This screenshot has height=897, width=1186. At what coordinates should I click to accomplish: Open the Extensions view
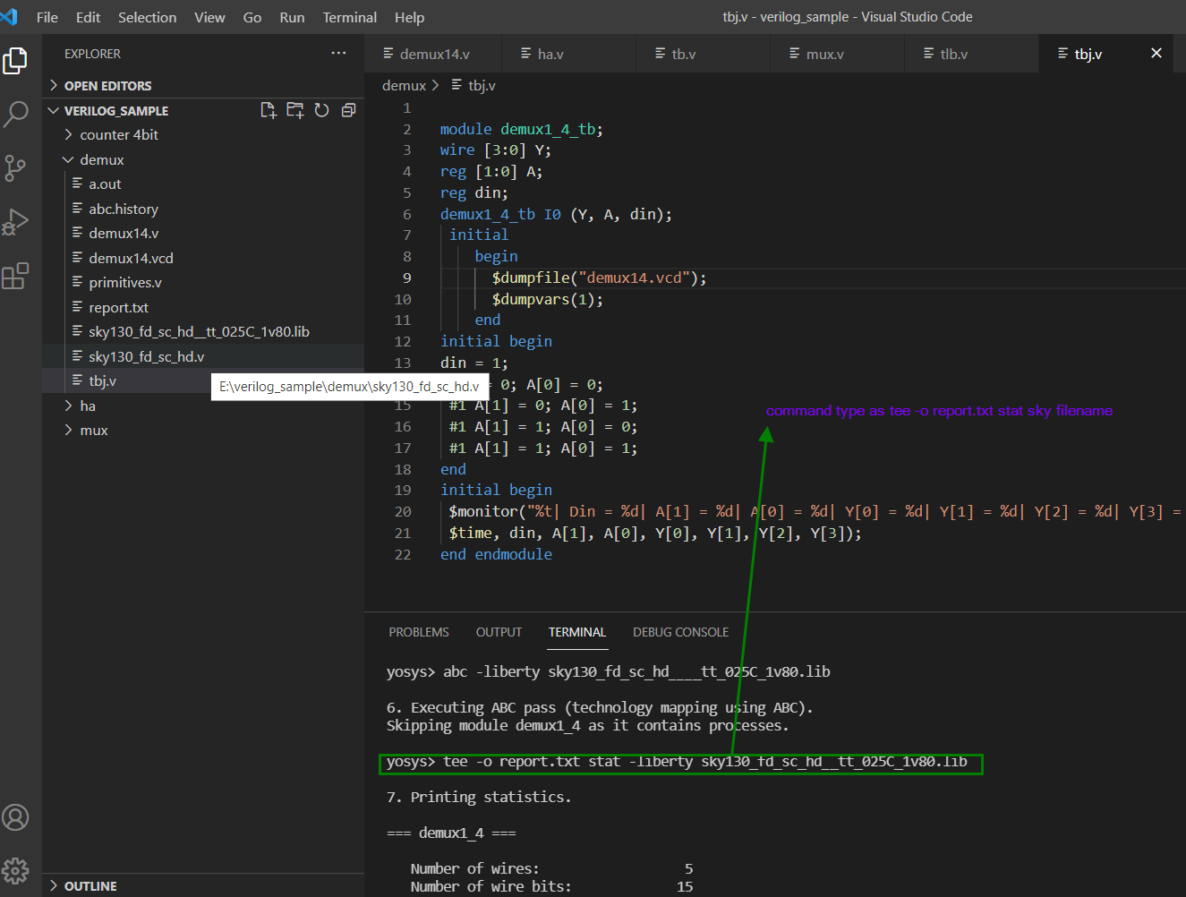[x=15, y=276]
